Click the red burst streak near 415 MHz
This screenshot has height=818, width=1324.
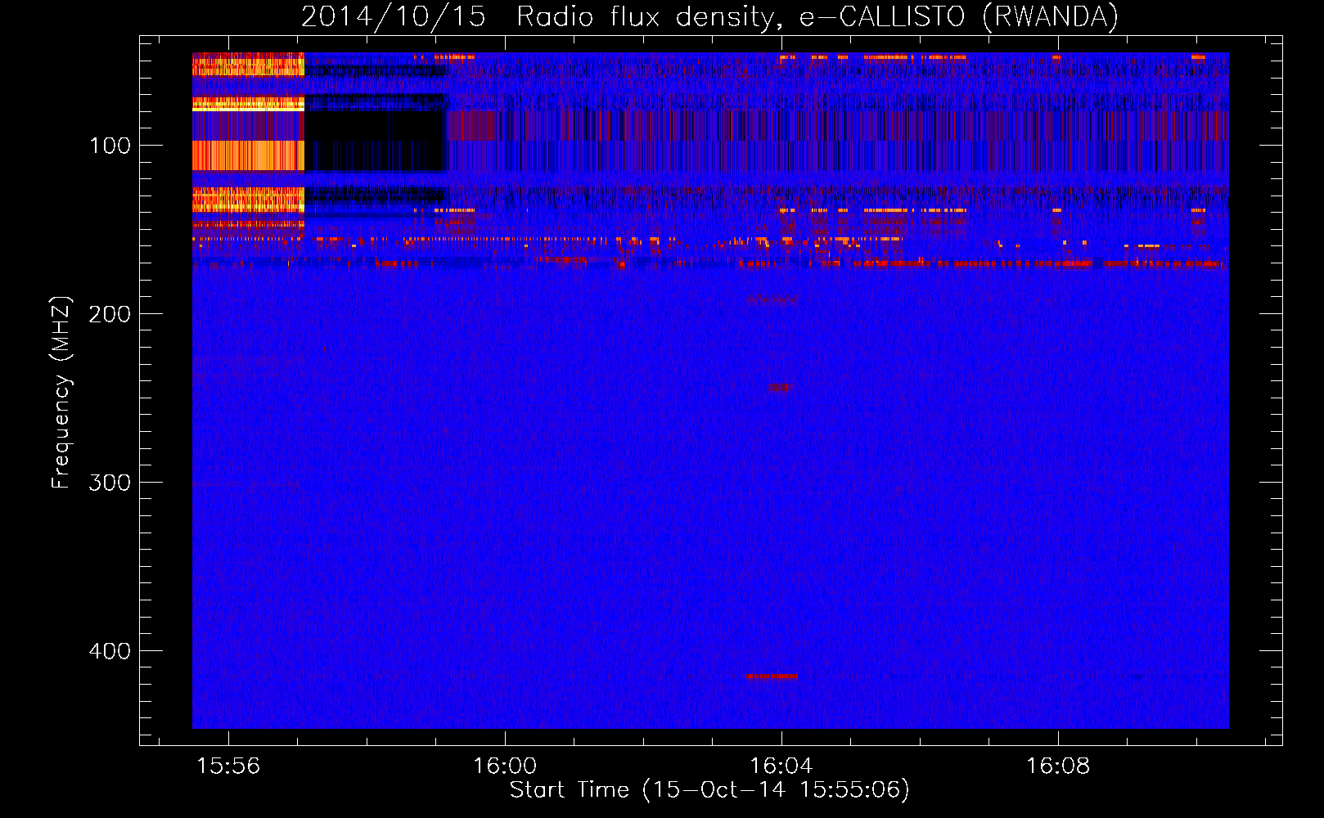click(772, 676)
